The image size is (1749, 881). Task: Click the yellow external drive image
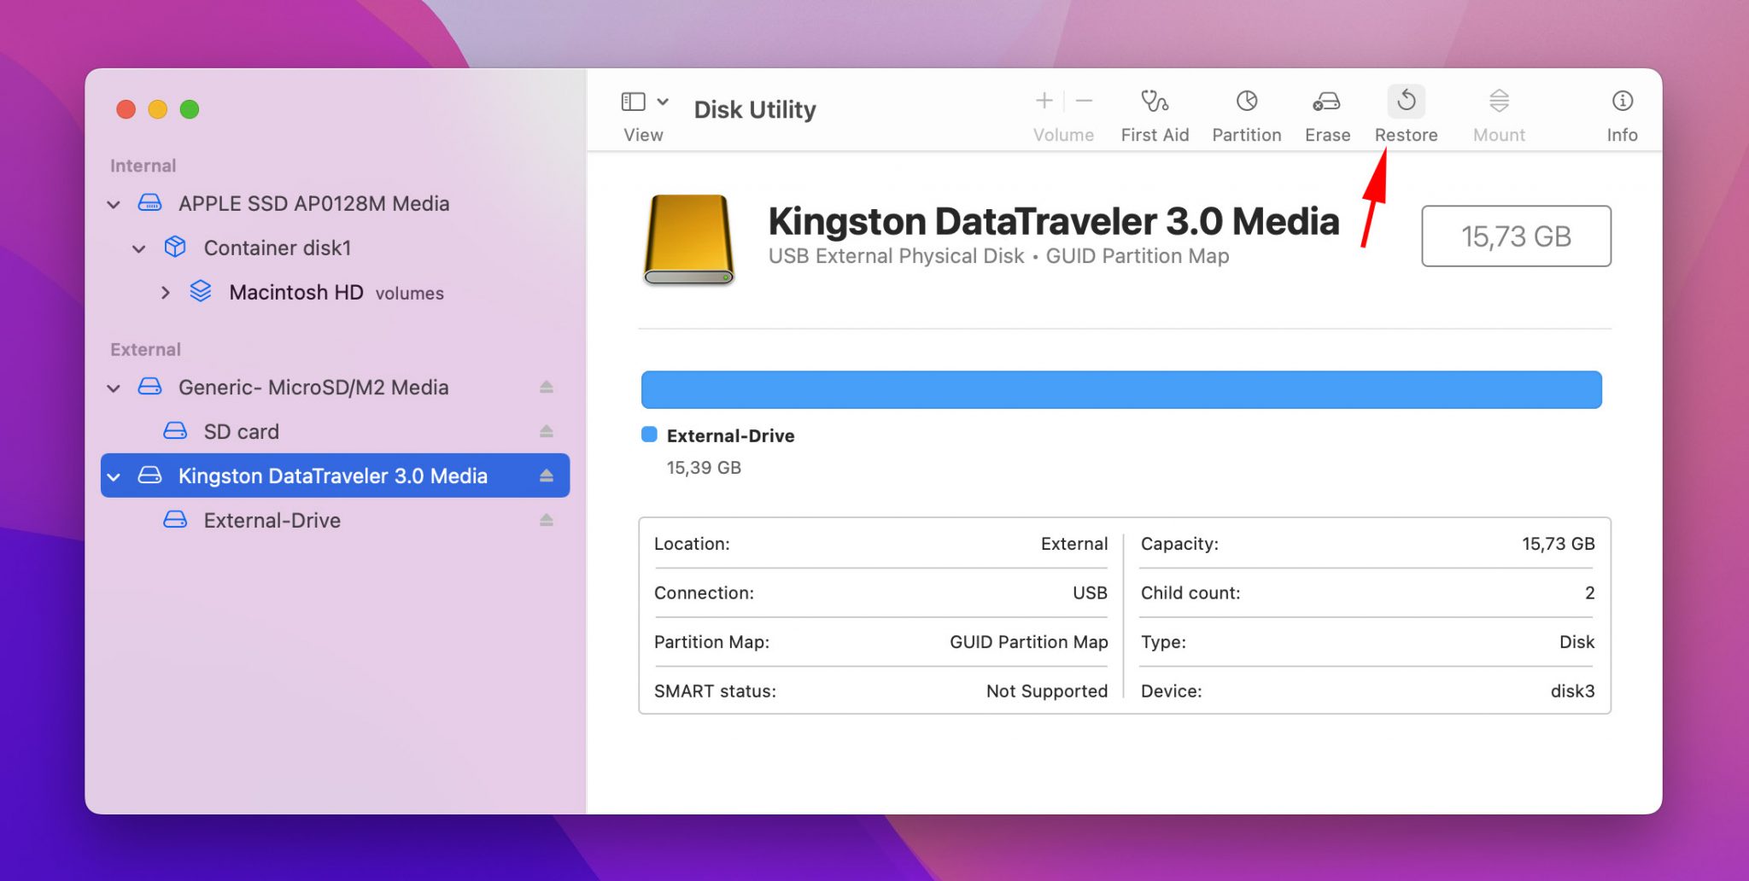coord(688,240)
